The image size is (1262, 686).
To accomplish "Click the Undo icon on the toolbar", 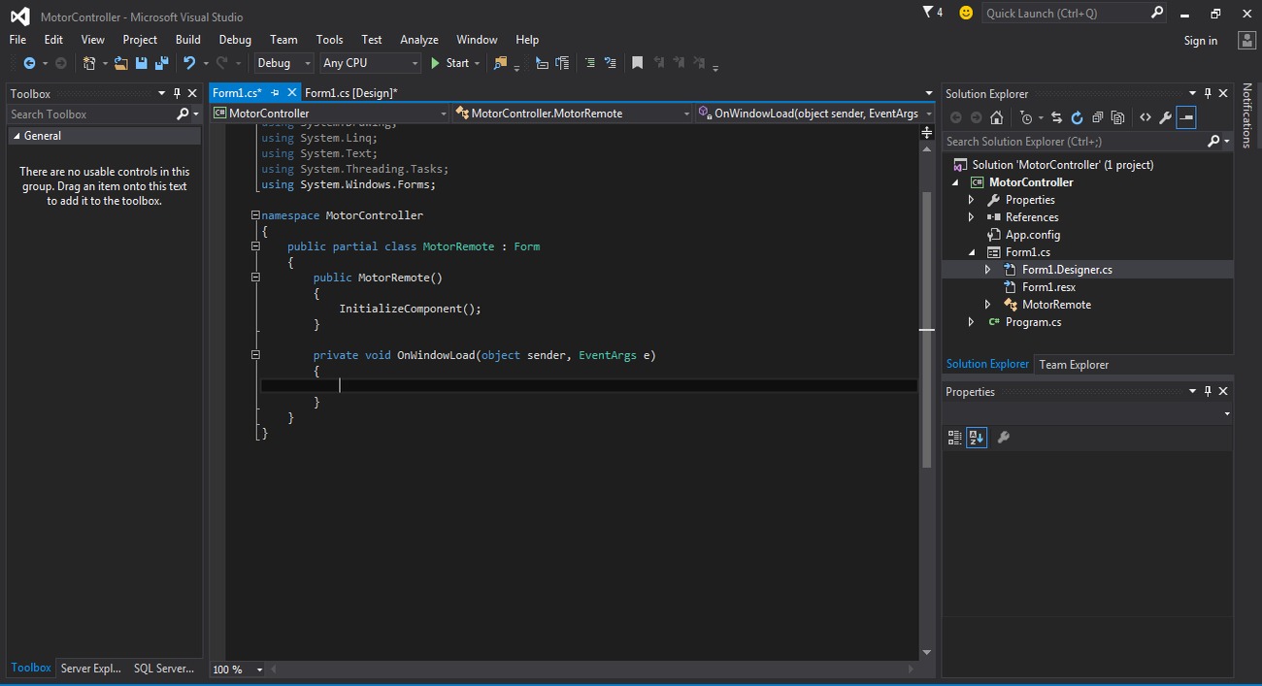I will click(189, 62).
